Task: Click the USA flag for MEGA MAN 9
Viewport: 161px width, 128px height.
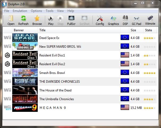Action: click(x=125, y=107)
